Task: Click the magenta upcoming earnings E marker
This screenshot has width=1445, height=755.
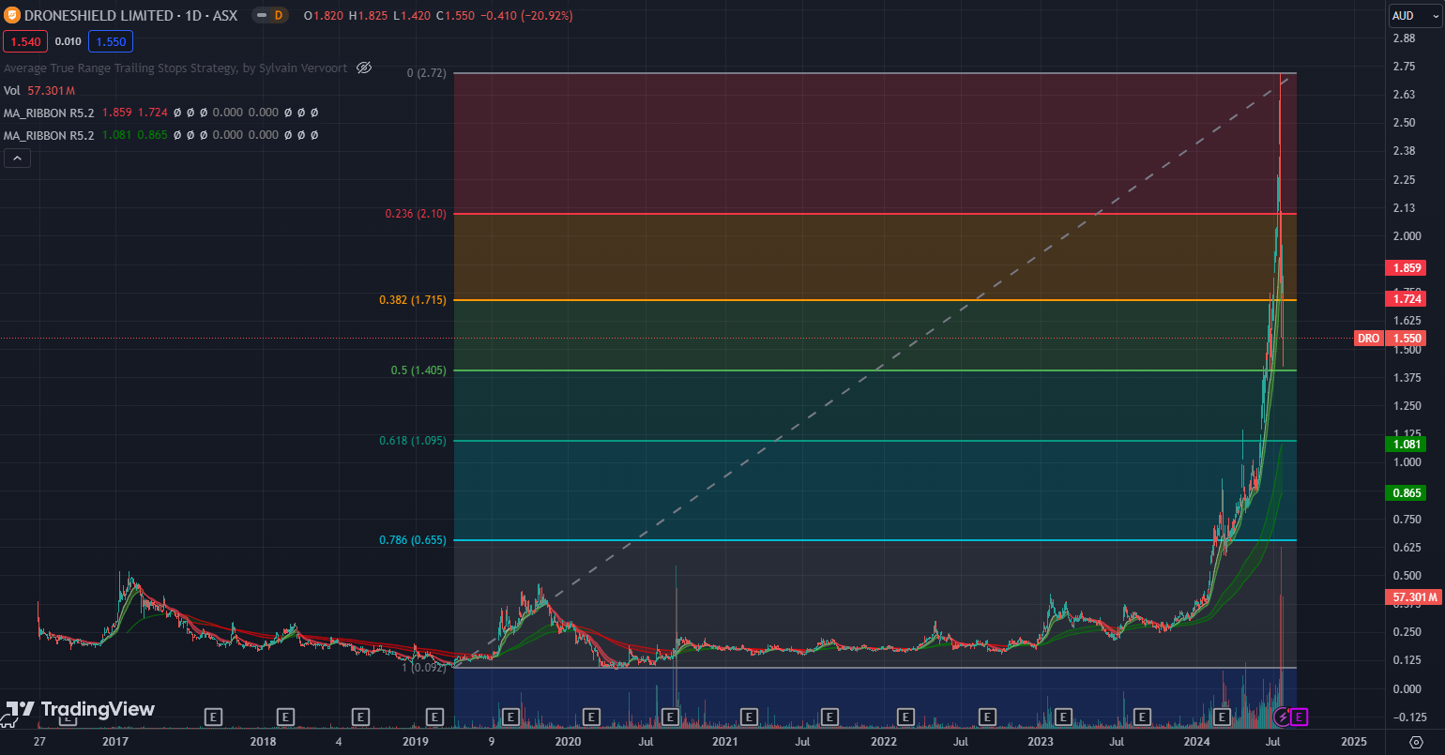Action: (1300, 717)
